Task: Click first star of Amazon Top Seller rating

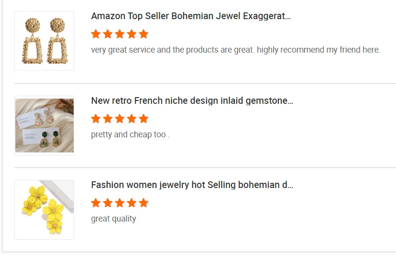Action: 96,34
